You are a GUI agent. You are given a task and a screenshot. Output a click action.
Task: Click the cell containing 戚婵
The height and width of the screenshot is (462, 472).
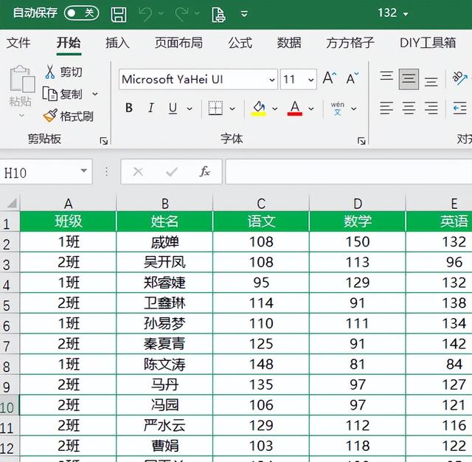tap(164, 242)
